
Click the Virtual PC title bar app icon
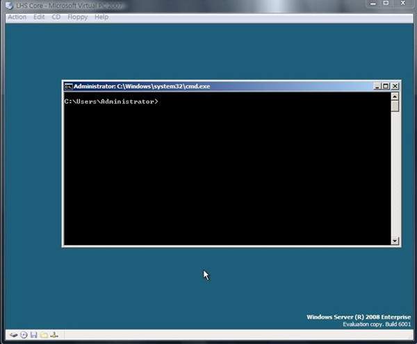coord(9,5)
